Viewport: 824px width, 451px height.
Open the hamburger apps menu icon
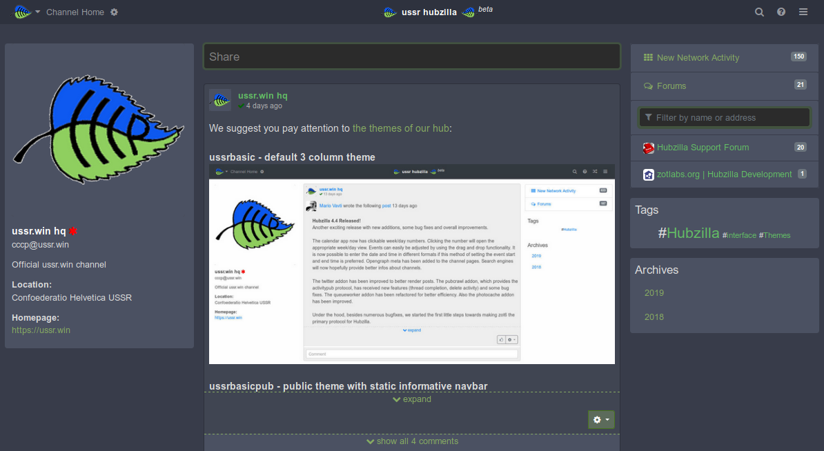click(x=803, y=12)
